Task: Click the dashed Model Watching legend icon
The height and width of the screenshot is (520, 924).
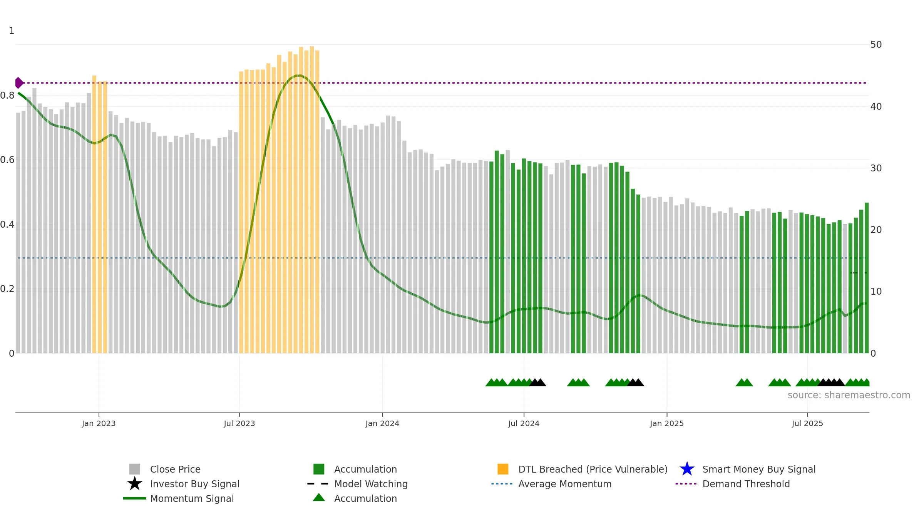Action: [x=318, y=484]
